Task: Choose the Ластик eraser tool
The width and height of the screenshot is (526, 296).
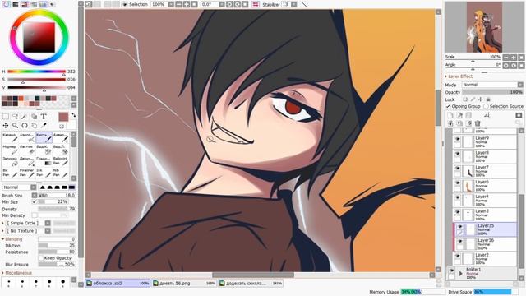Action: 26,150
